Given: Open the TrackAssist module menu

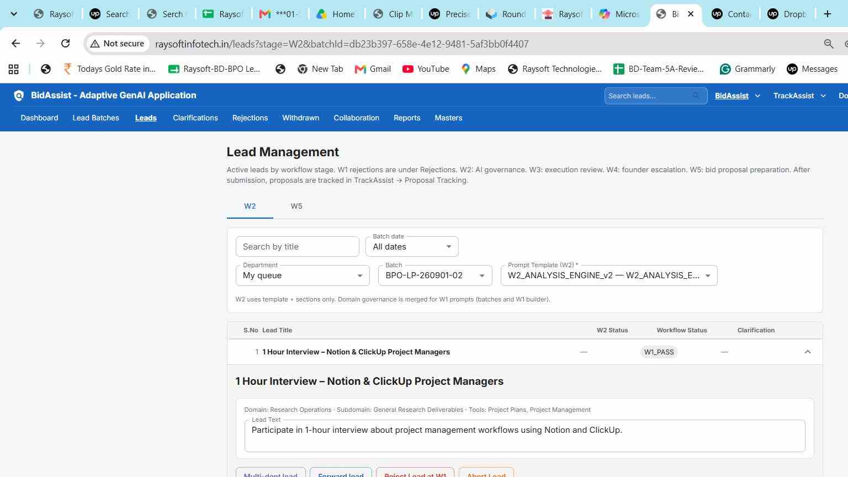Looking at the screenshot, I should click(799, 96).
